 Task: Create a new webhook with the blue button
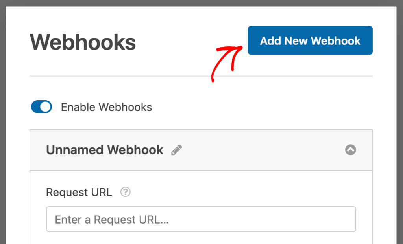(310, 40)
